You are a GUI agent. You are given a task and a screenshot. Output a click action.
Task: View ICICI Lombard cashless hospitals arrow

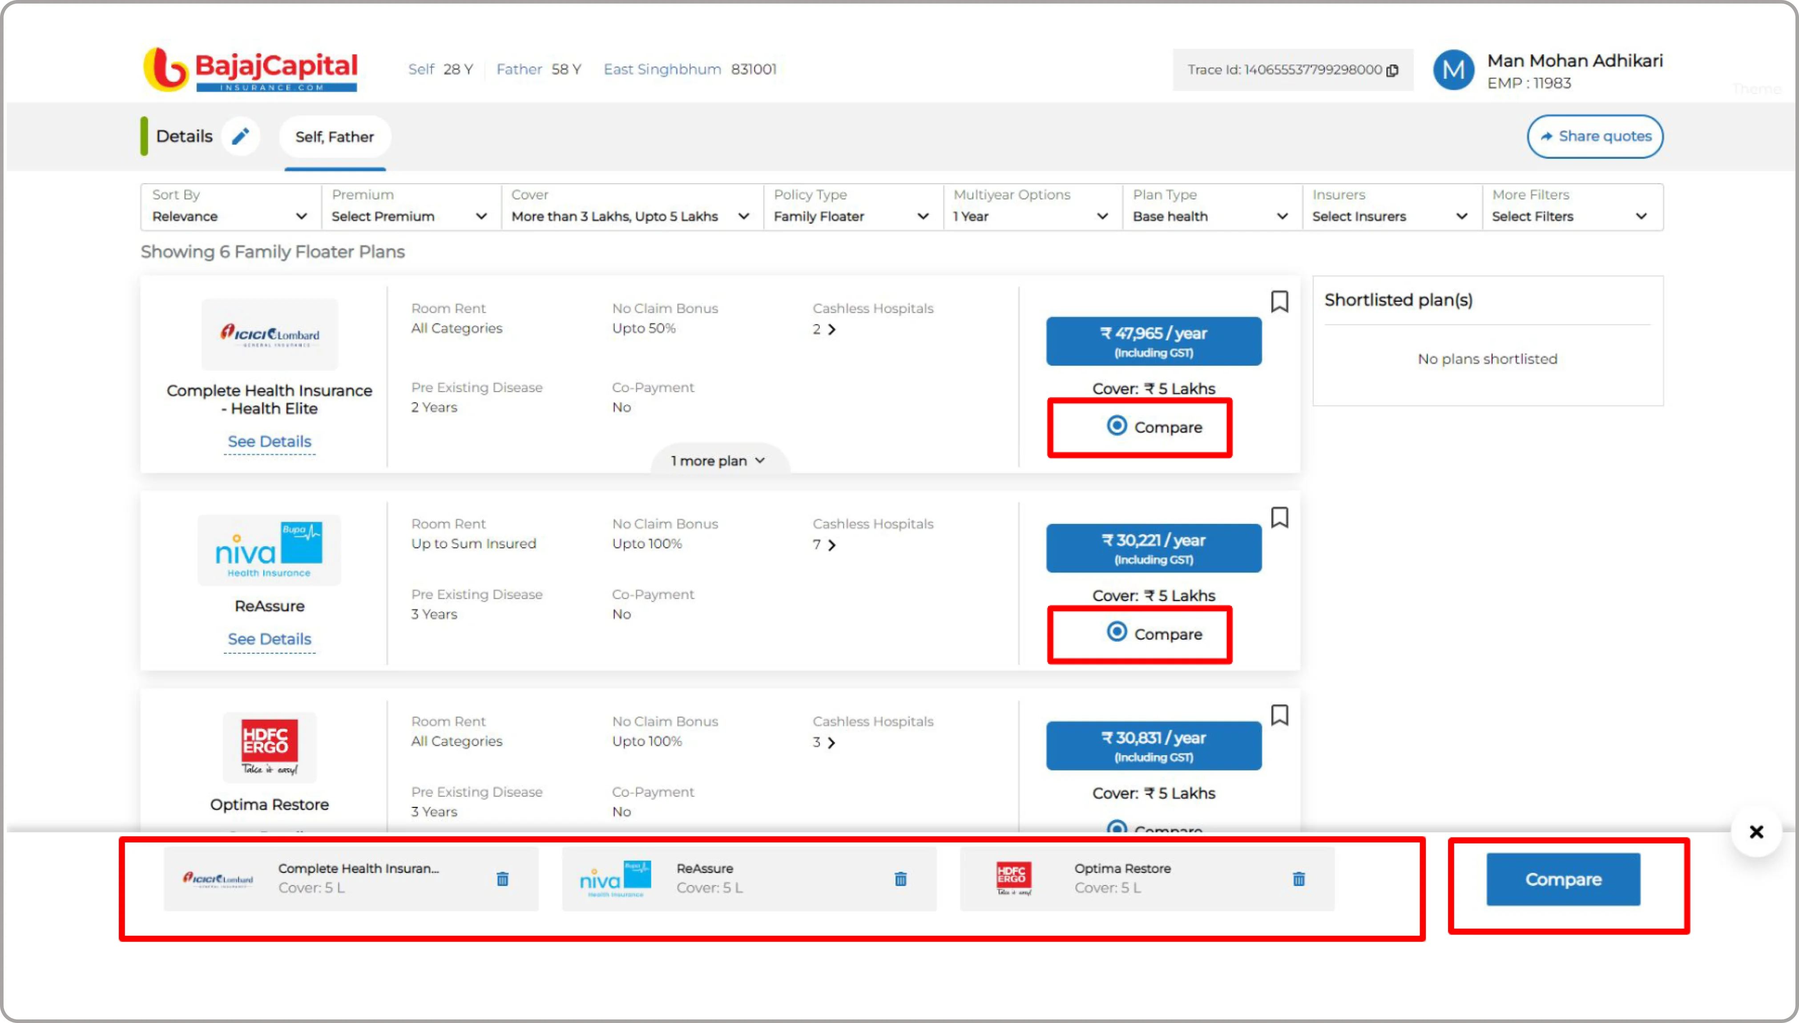832,330
